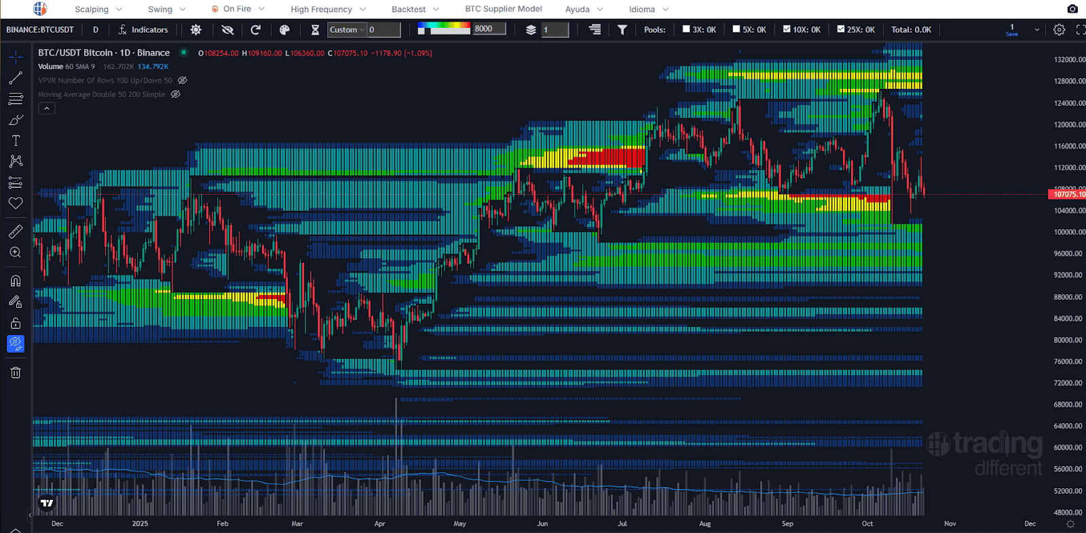Select the Fibonacci retracement lines tool

pyautogui.click(x=16, y=99)
